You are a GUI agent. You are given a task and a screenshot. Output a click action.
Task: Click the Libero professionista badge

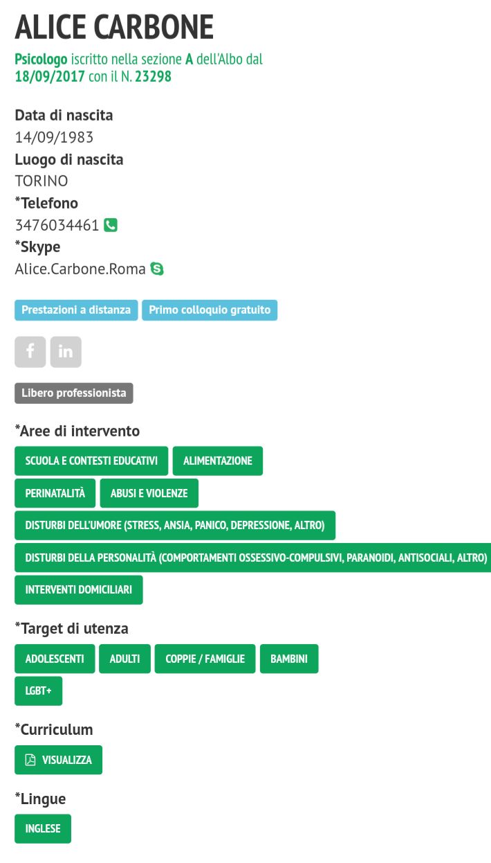74,393
